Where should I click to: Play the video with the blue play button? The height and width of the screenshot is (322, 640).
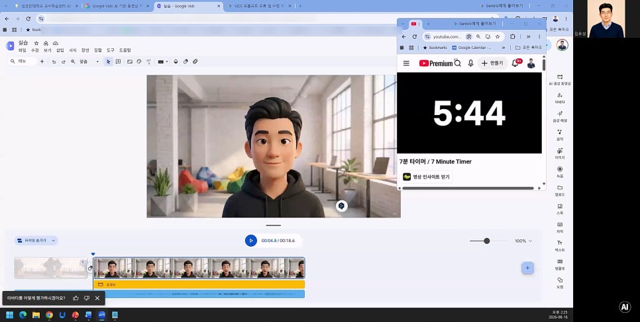coord(251,241)
